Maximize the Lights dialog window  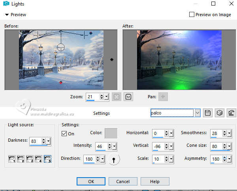coord(213,4)
